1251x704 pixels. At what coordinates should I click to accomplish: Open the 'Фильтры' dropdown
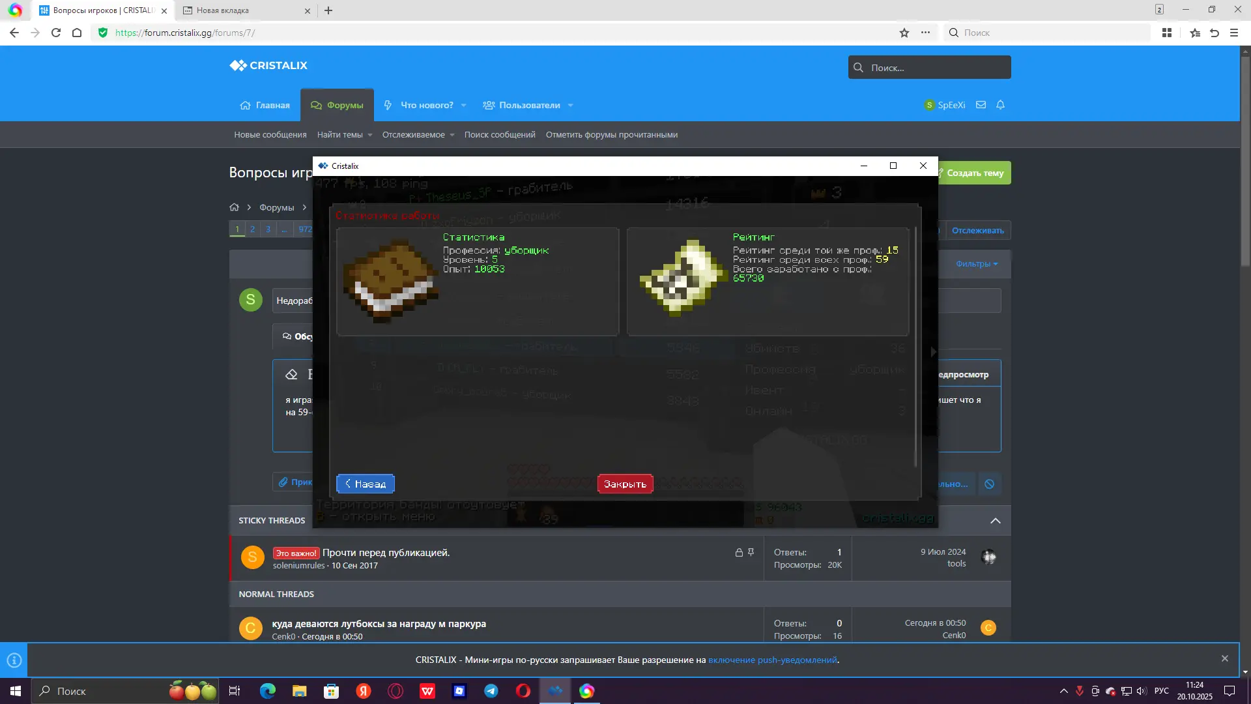tap(977, 264)
